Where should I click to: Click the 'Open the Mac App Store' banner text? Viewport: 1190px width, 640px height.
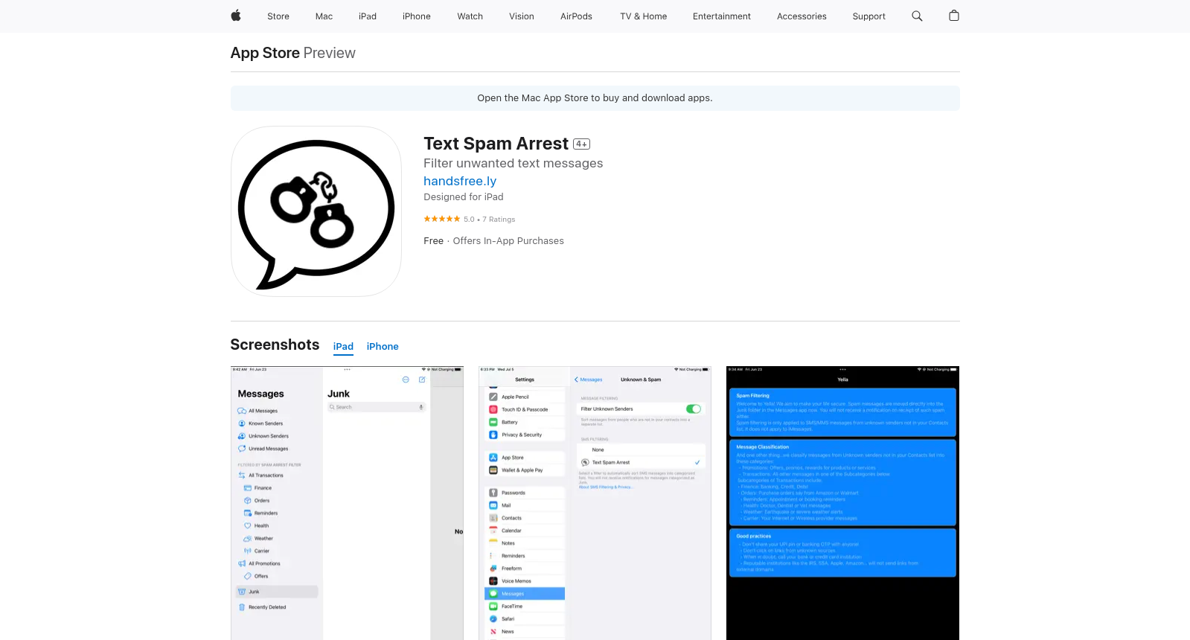coord(595,98)
